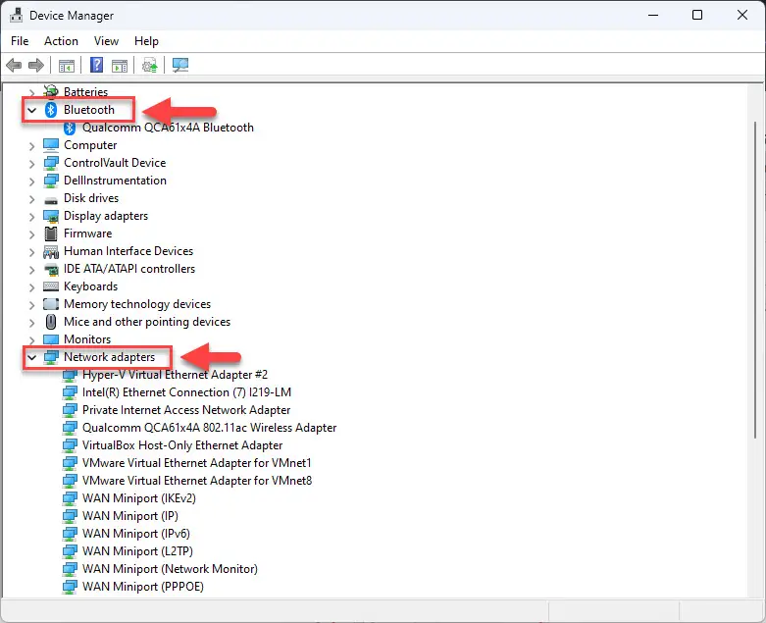Click the Forward arrow toolbar icon
The width and height of the screenshot is (766, 623).
pyautogui.click(x=36, y=65)
